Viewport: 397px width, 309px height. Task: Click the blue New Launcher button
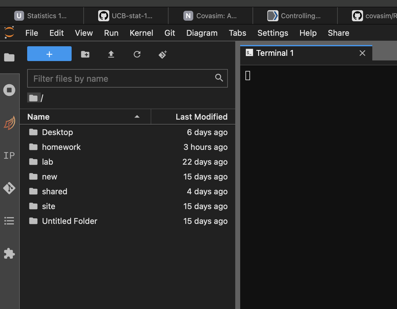point(49,54)
